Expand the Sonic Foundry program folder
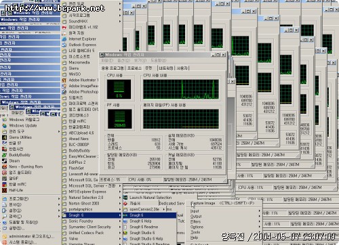Screen dimensions: 339x245 click(x=92, y=221)
